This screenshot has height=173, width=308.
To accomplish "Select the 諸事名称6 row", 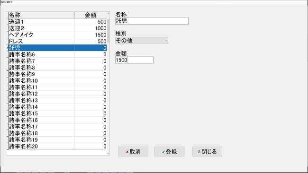I will 57,54.
